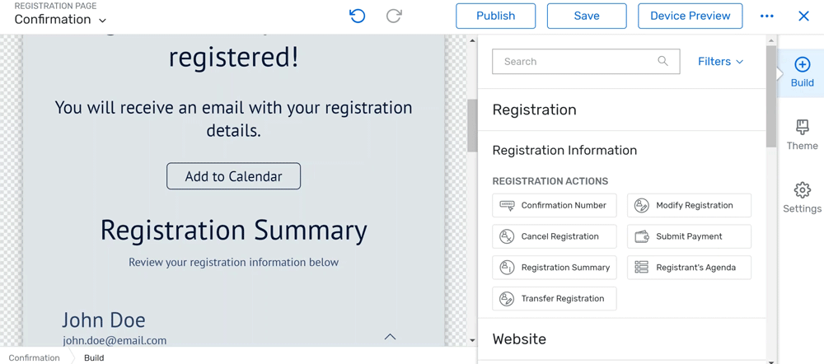The width and height of the screenshot is (824, 364).
Task: Add the Submit Payment widget
Action: point(689,236)
